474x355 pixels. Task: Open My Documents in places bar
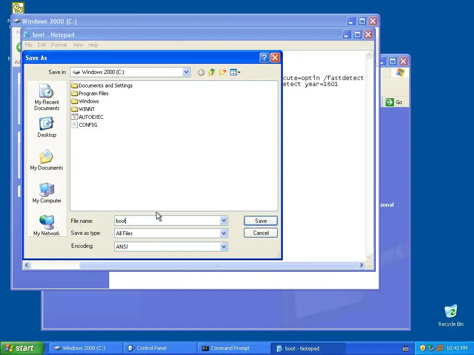47,160
